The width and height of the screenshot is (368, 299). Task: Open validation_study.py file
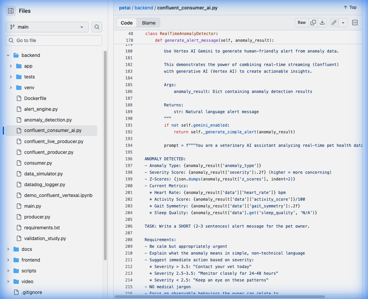coord(45,239)
